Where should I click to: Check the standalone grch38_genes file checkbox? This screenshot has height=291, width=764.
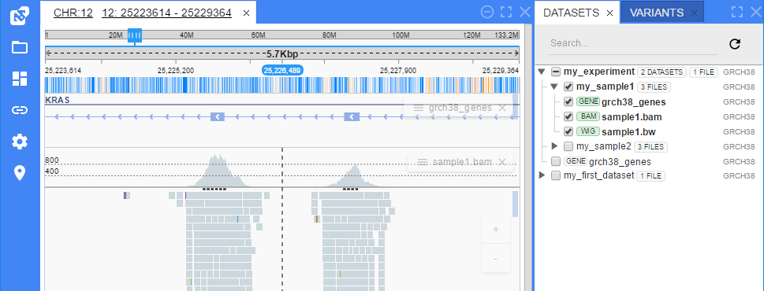556,161
